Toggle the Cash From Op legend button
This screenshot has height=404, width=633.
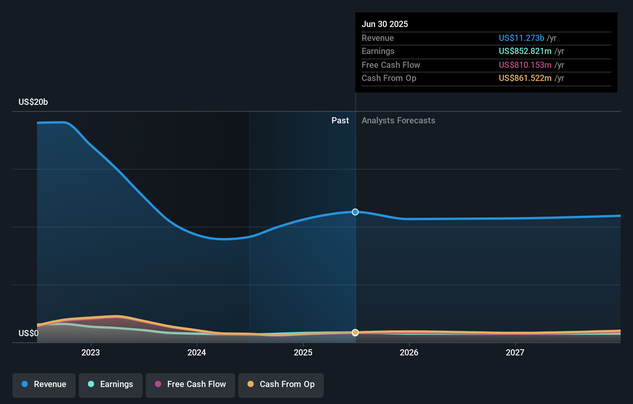[281, 385]
